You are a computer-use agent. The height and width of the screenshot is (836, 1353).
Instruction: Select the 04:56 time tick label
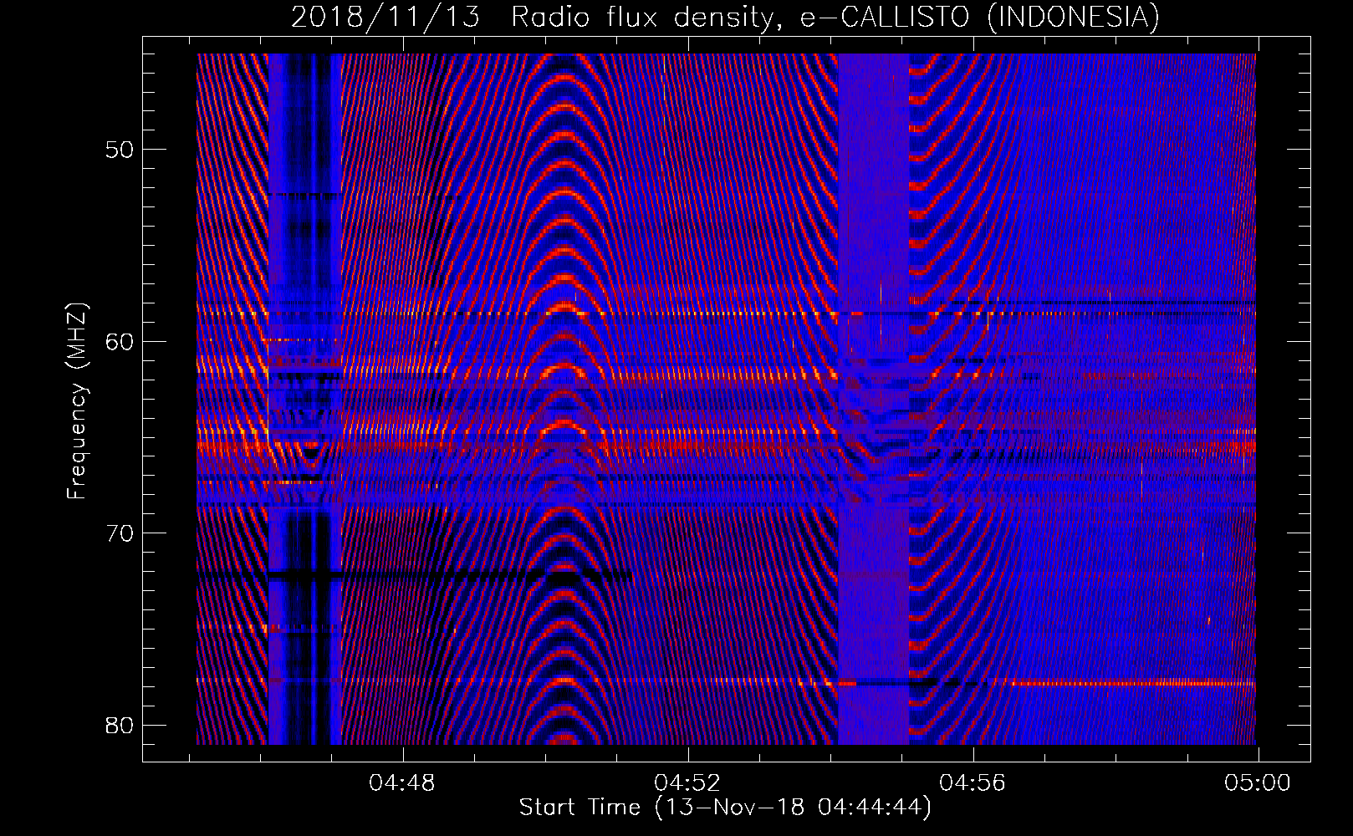pos(973,783)
